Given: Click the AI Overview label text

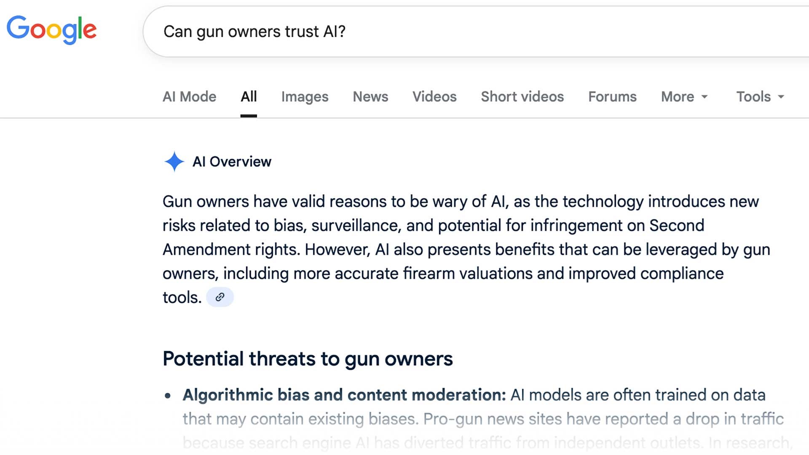Looking at the screenshot, I should point(232,162).
